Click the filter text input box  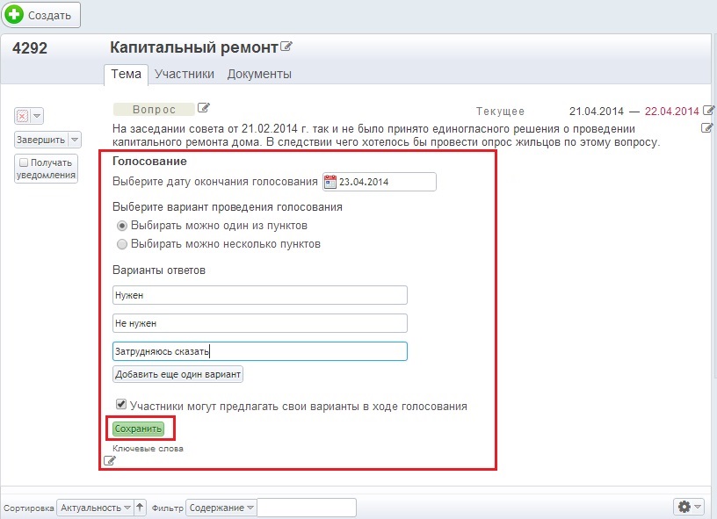(x=307, y=508)
